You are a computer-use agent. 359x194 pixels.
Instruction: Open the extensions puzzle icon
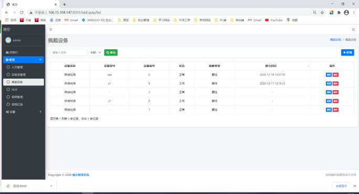point(339,13)
